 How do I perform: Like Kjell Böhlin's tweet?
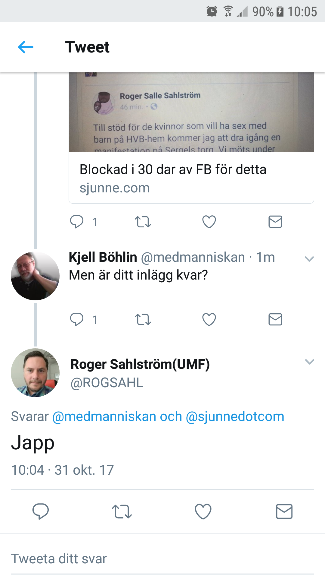(x=209, y=319)
